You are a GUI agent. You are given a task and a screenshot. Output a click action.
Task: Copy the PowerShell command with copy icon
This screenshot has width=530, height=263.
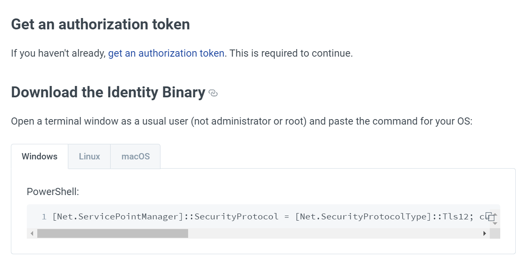[x=490, y=217]
